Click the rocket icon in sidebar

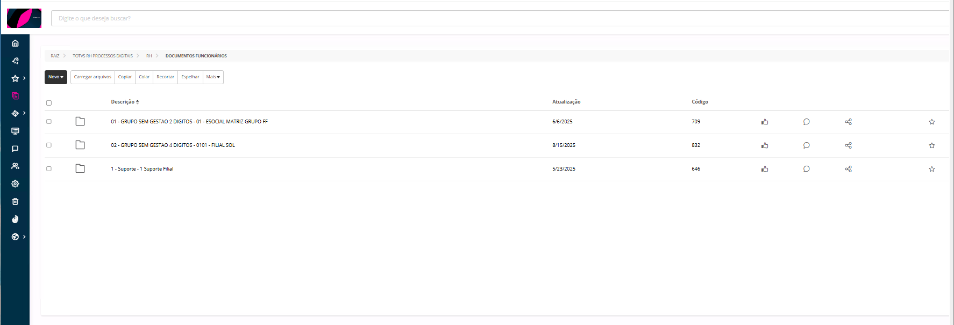click(15, 61)
